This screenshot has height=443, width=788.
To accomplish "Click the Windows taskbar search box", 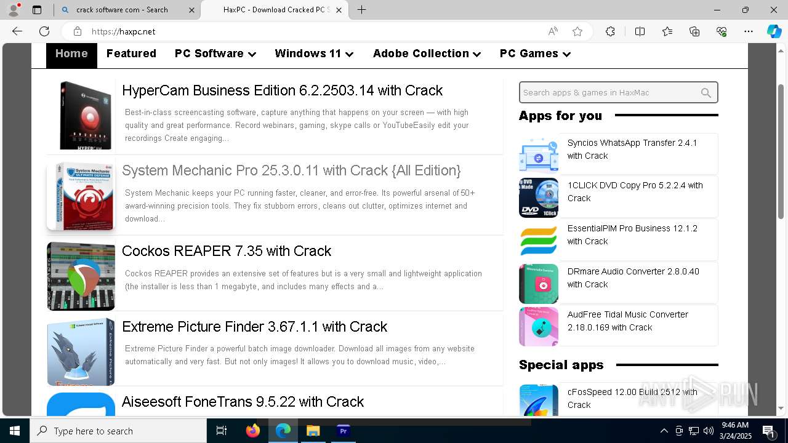I will click(x=118, y=431).
